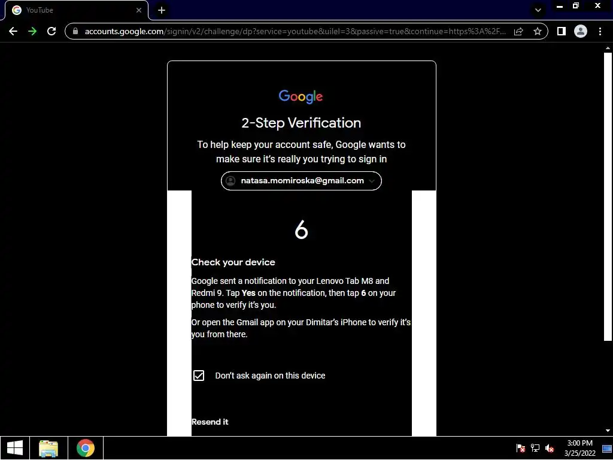Open File Explorer from taskbar
The width and height of the screenshot is (613, 460).
(x=48, y=448)
